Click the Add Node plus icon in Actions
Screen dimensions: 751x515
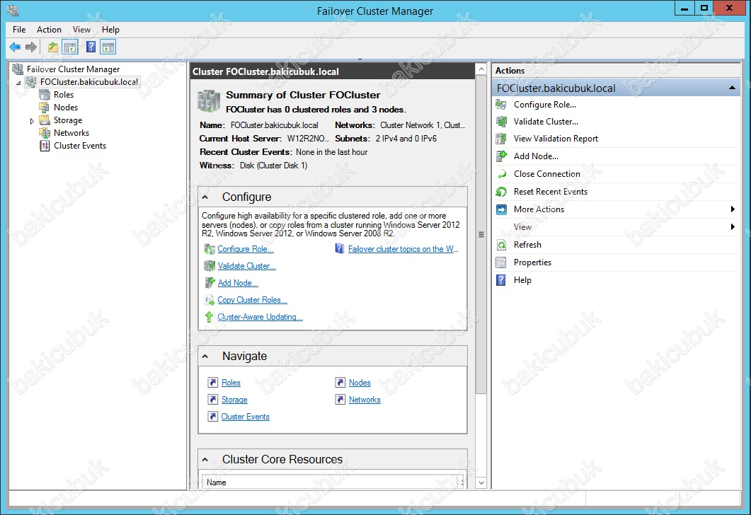(501, 156)
